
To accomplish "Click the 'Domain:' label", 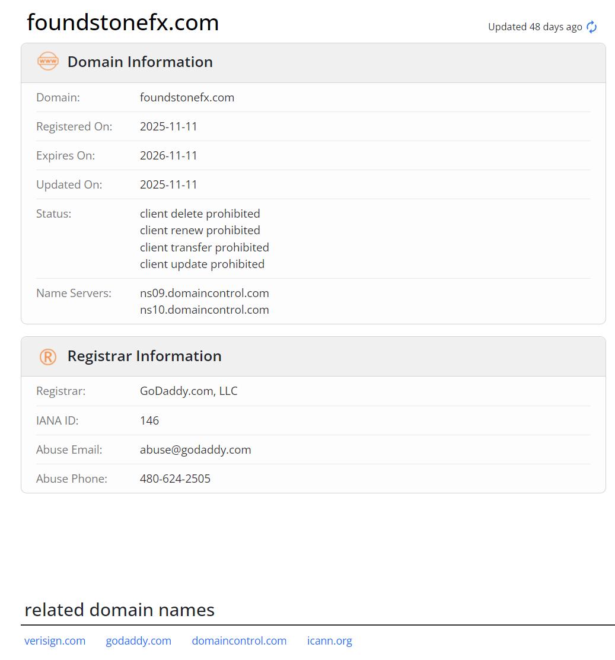I will click(x=58, y=97).
